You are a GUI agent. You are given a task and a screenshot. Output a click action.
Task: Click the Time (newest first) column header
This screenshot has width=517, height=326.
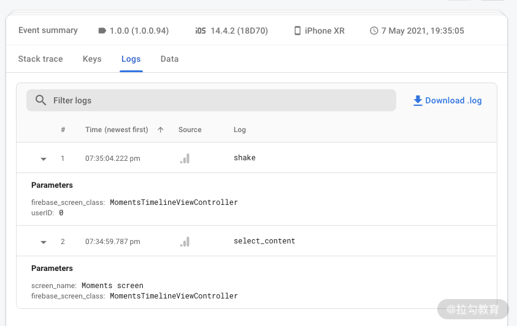point(117,130)
